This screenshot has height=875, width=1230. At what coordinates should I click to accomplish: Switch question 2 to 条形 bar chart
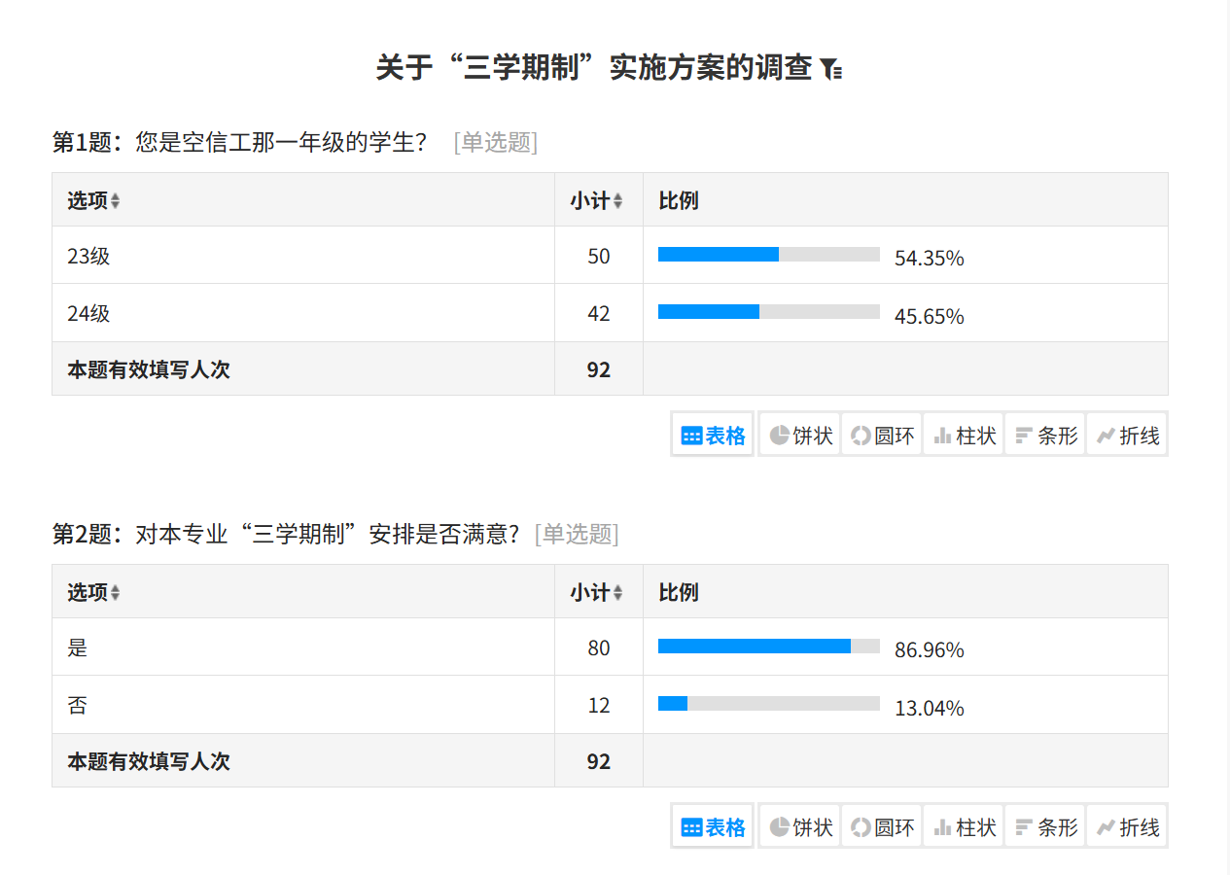pos(1045,826)
